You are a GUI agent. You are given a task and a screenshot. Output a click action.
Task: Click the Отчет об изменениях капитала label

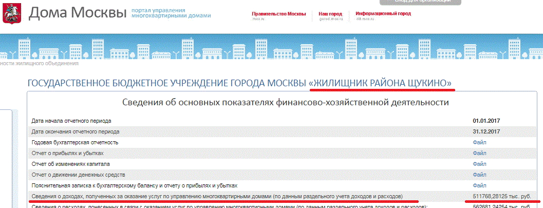tap(71, 164)
